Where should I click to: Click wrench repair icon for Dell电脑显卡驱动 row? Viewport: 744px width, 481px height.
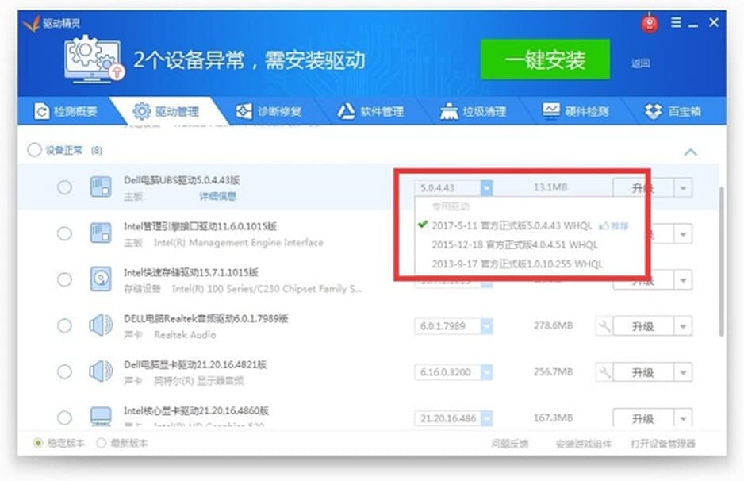click(604, 372)
